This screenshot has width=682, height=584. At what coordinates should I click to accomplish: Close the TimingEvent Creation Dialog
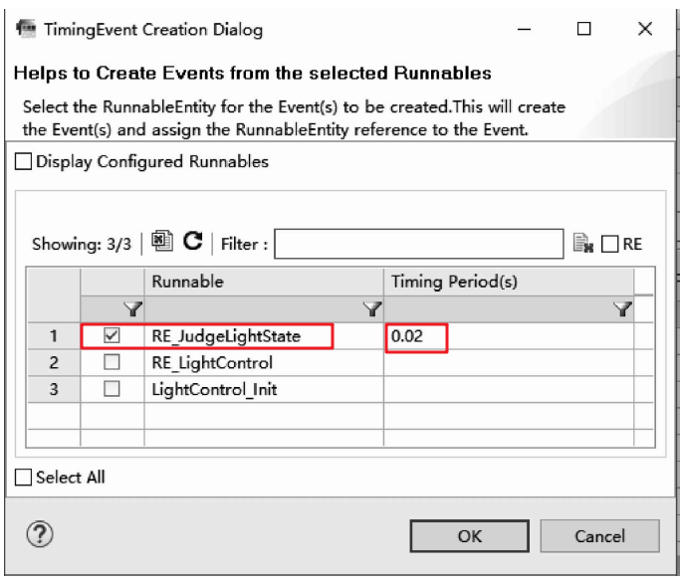[x=644, y=30]
